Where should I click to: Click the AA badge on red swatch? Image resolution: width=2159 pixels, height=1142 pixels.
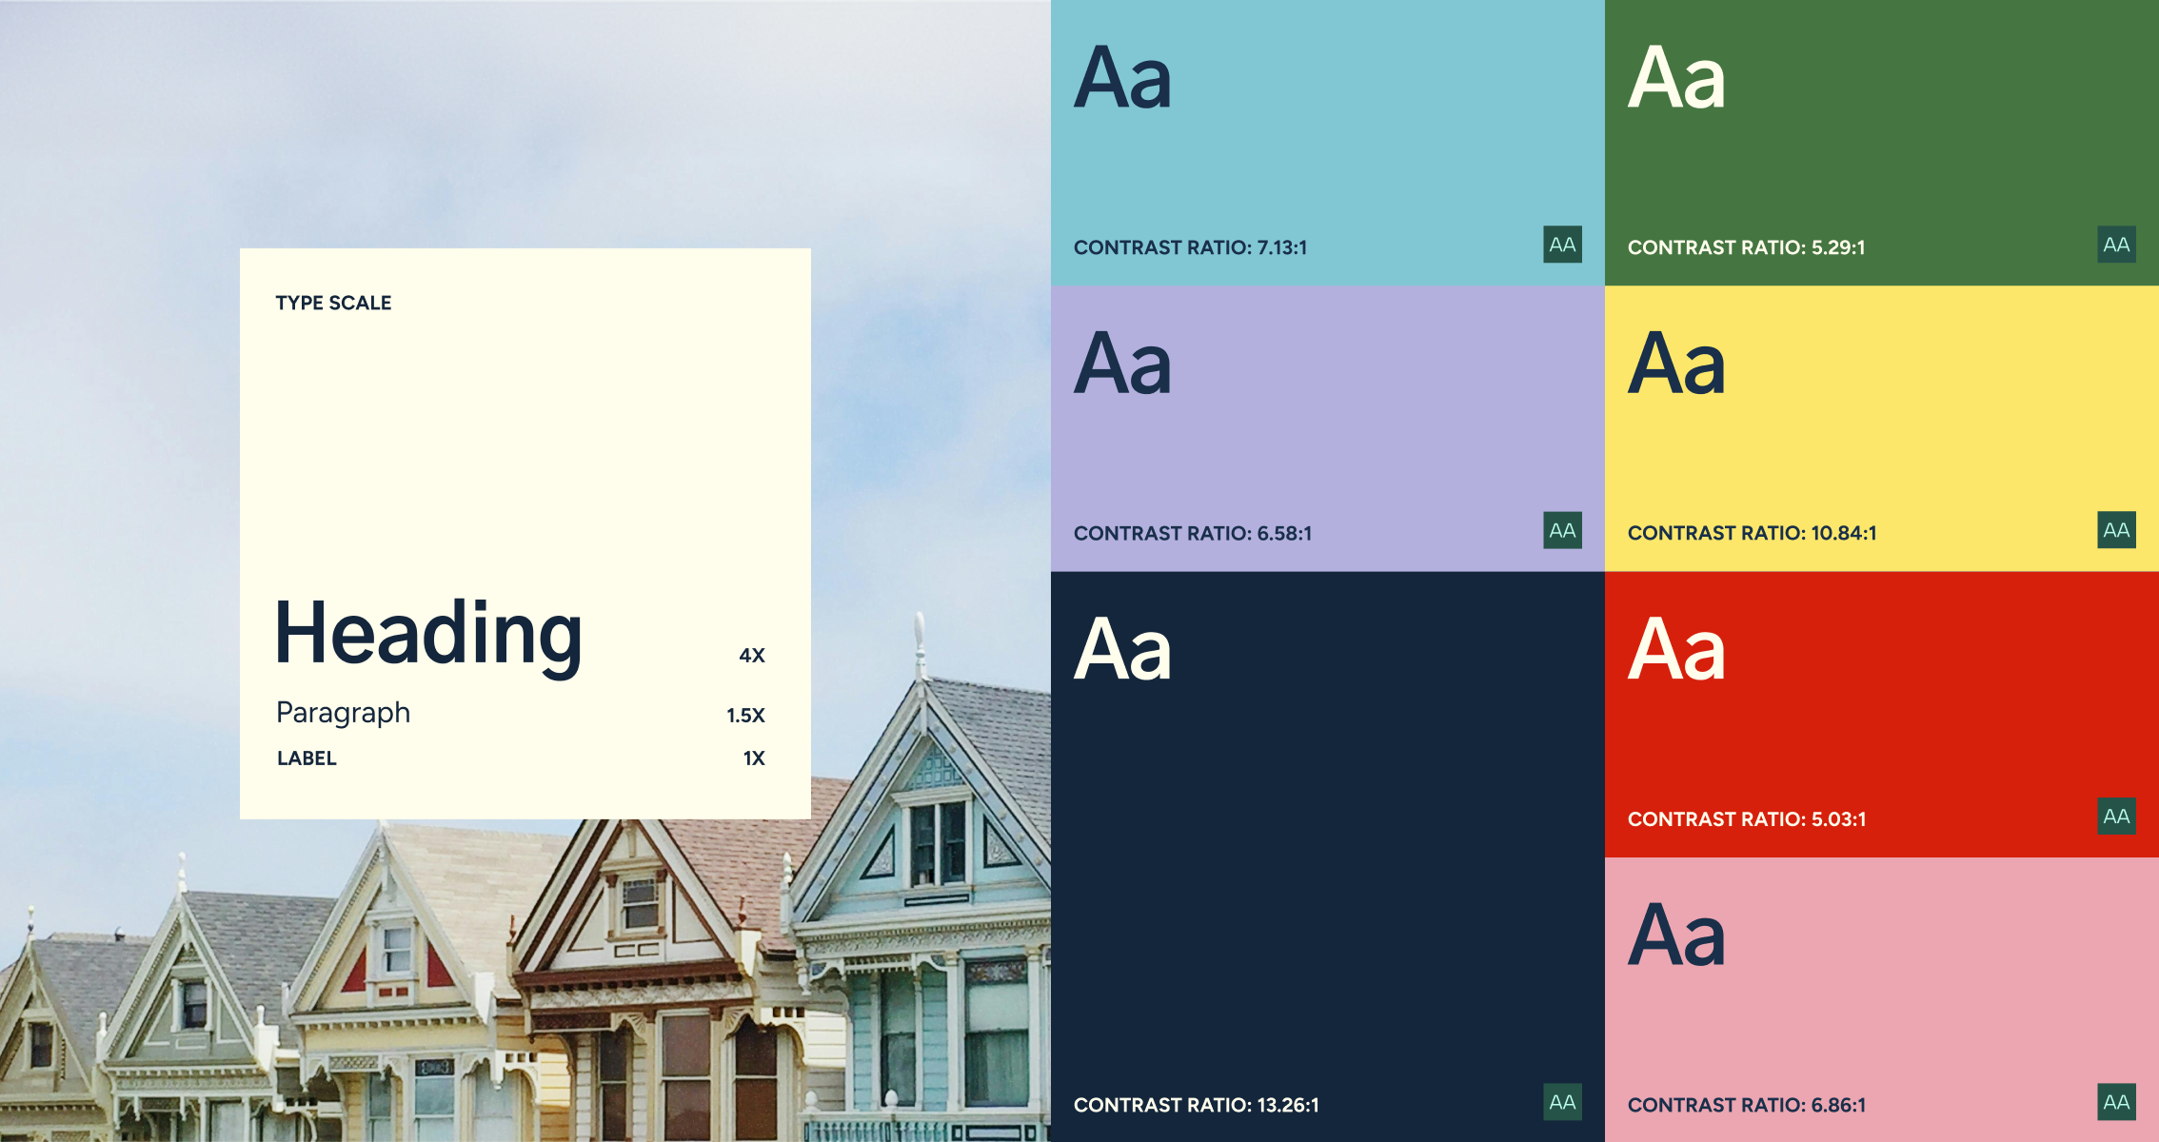[x=2116, y=817]
